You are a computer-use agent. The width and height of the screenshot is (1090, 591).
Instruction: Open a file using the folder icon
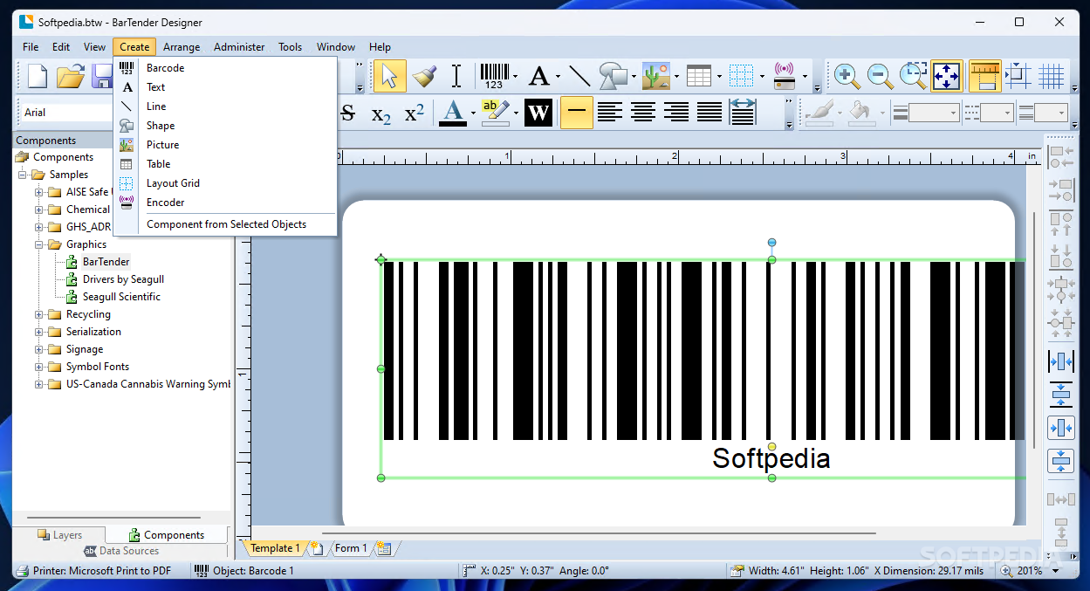[70, 76]
